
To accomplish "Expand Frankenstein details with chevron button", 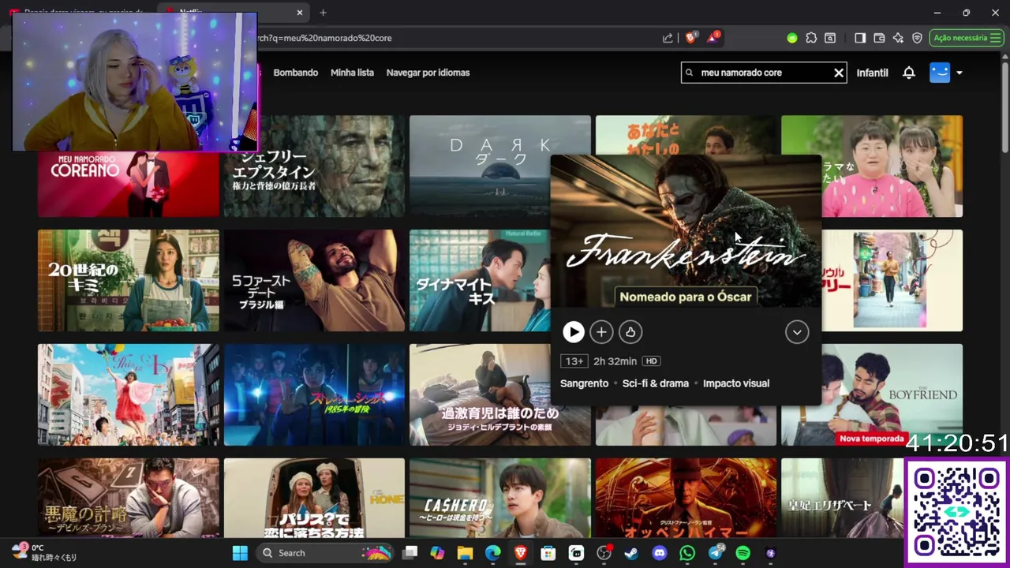I will [x=797, y=332].
